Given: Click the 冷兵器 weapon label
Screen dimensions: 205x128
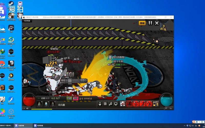Looking at the screenshot, I should pos(61,105).
